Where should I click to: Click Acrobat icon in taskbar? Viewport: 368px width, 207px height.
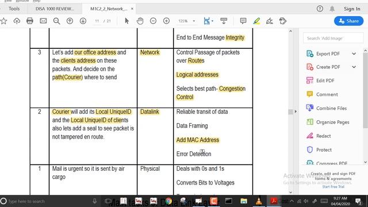click(274, 201)
